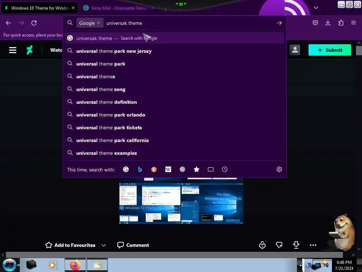Click the DeviantArt logo
This screenshot has width=362, height=272.
(30, 50)
